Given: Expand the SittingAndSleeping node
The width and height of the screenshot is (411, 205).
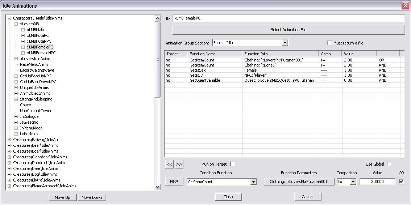Looking at the screenshot, I should click(16, 99).
